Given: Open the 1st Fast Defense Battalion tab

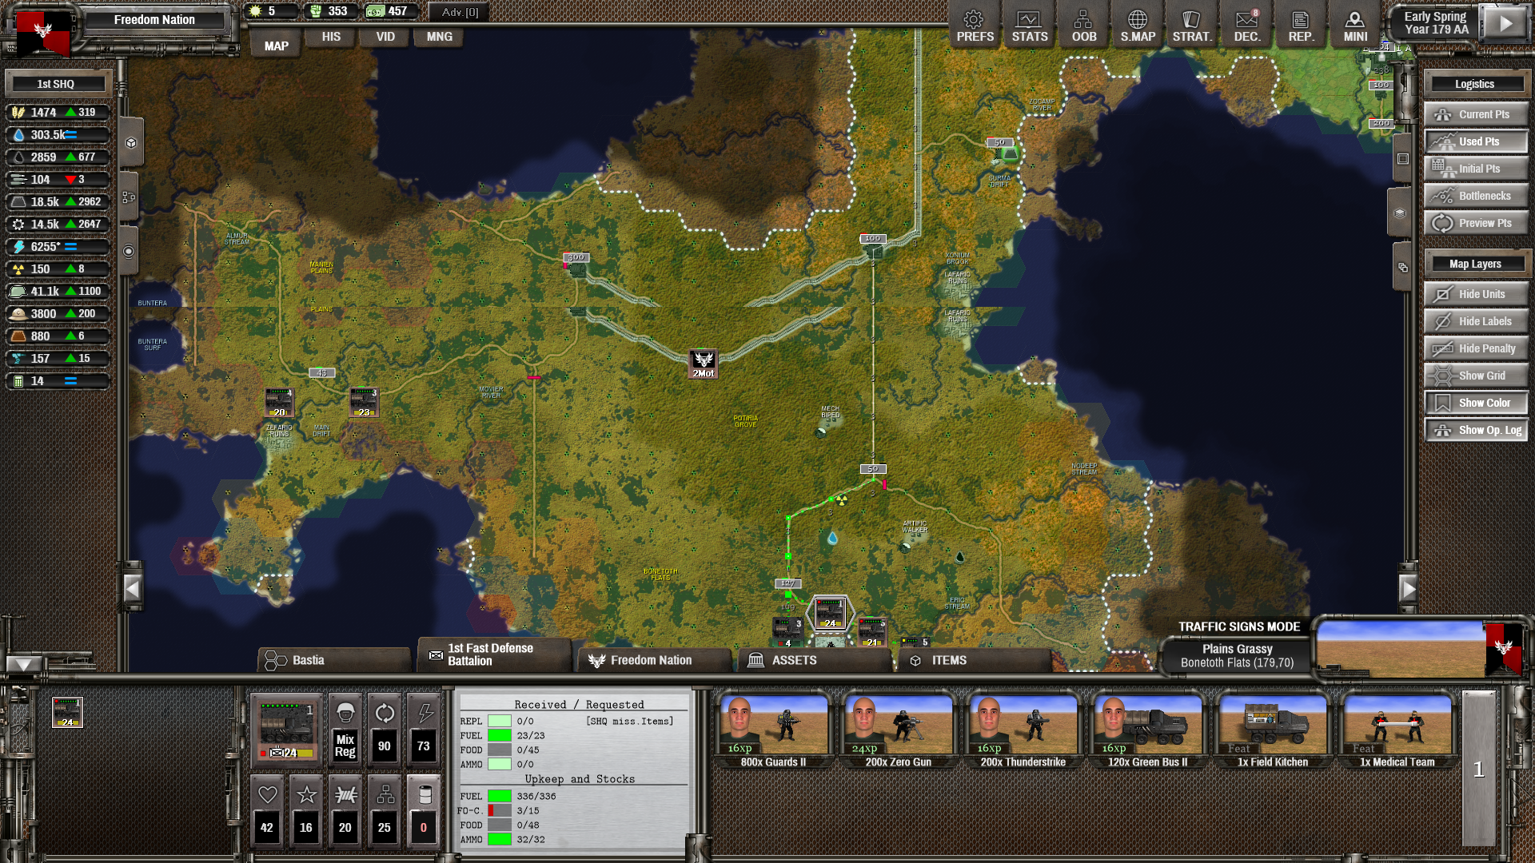Looking at the screenshot, I should [x=494, y=654].
